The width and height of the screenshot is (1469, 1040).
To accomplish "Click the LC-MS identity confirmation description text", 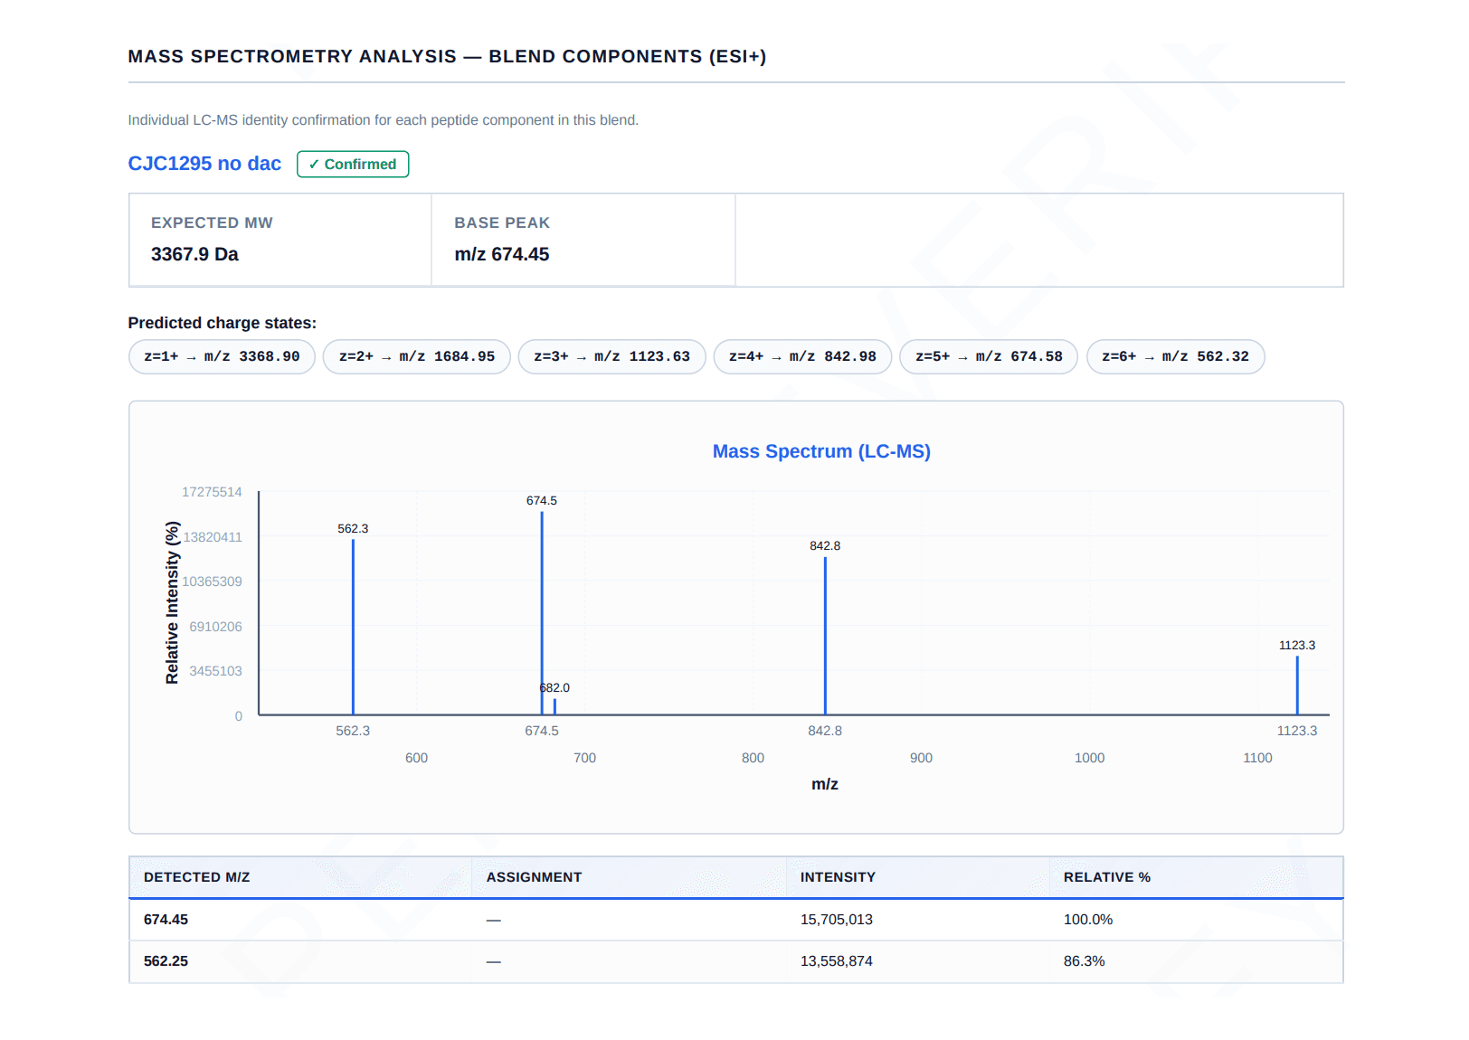I will click(x=383, y=120).
